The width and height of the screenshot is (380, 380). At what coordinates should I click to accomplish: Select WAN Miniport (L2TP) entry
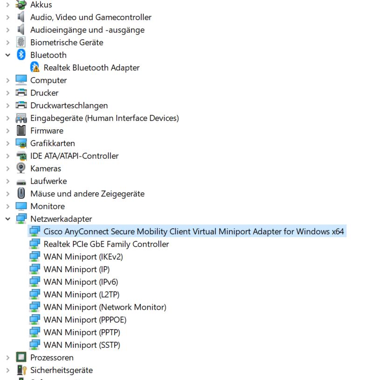click(x=82, y=295)
